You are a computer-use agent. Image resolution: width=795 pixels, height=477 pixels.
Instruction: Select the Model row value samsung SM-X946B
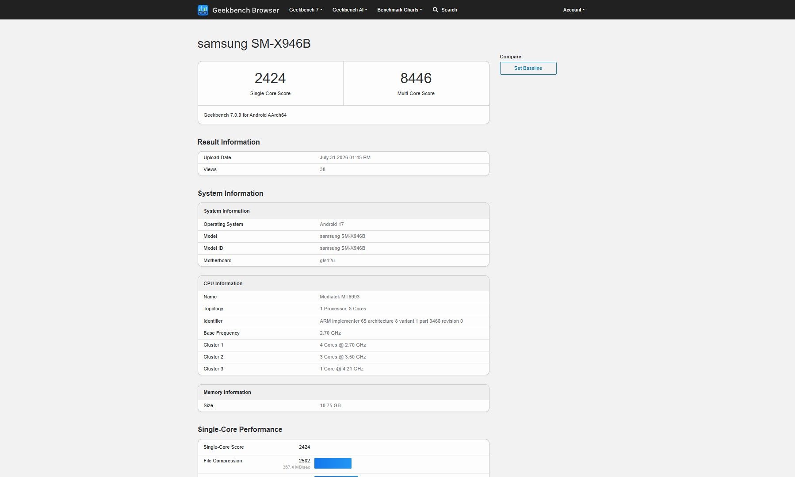(342, 236)
